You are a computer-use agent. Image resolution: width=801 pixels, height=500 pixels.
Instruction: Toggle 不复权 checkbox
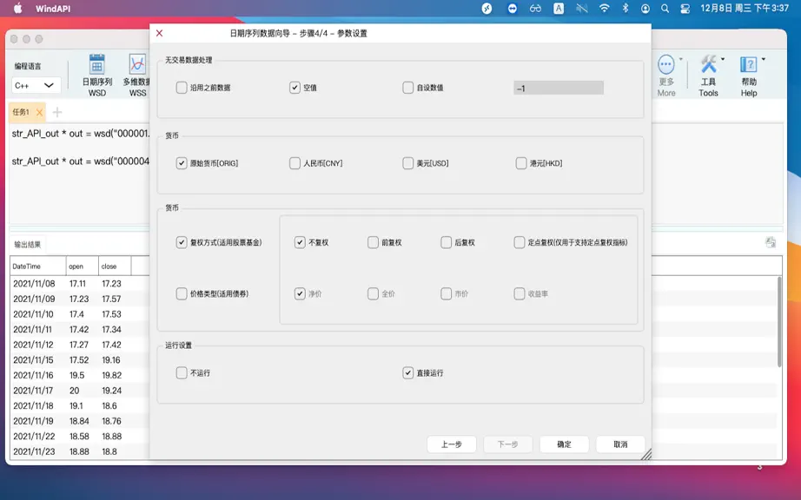300,242
